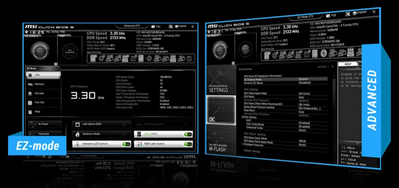Screen dimensions: 399x188
Task: Select last boot priority device in EZ window
Action: tap(189, 58)
